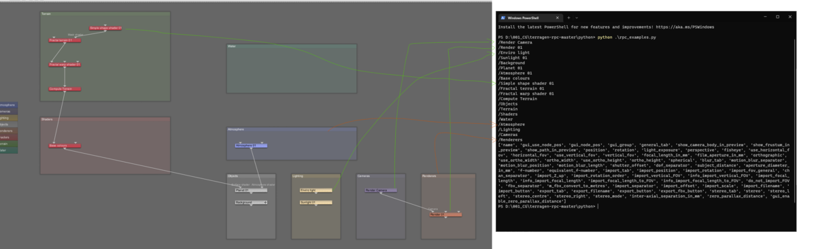
Task: Click the /Water terminal line
Action: tap(506, 119)
